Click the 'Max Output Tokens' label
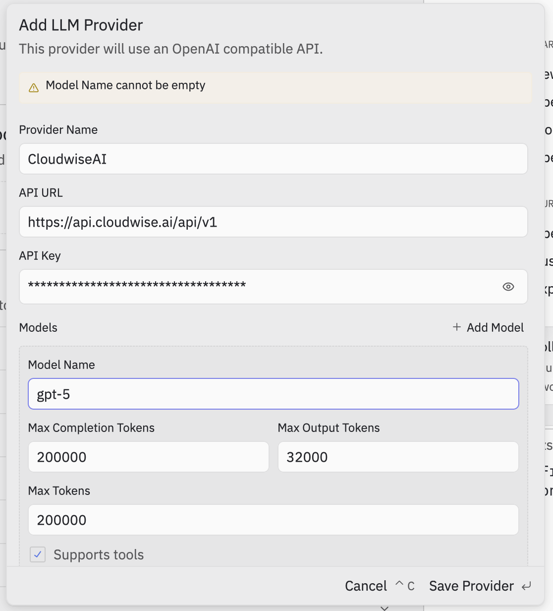Image resolution: width=553 pixels, height=611 pixels. 329,428
